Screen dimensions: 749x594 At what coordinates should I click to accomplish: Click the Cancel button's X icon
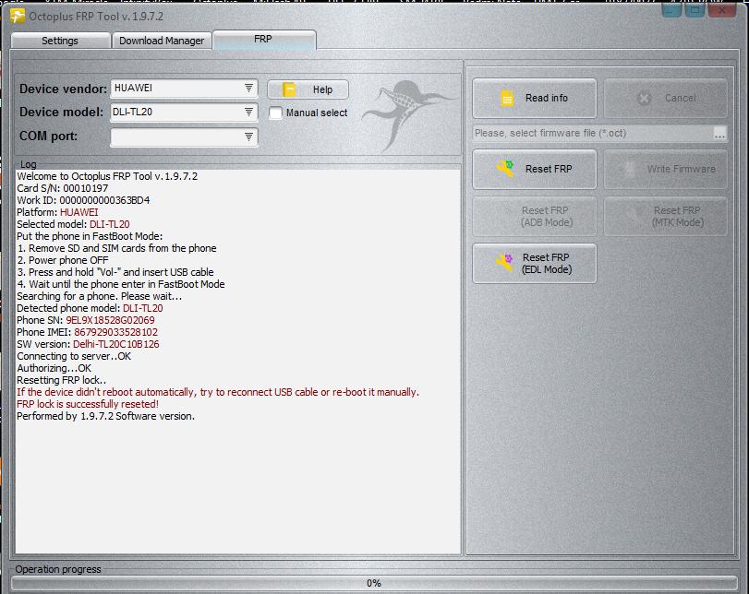(x=645, y=98)
